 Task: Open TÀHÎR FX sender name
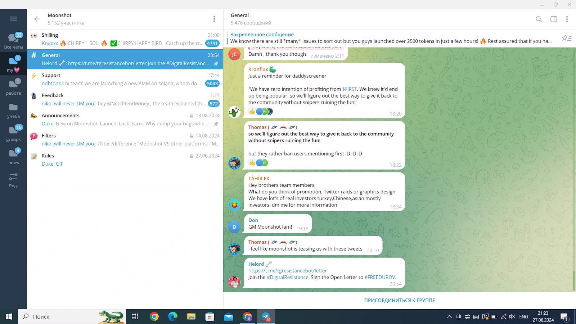click(259, 179)
